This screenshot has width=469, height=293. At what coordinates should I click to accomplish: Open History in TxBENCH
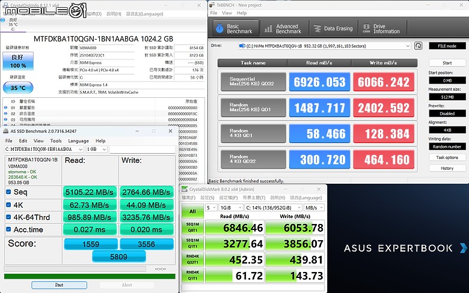pos(447,168)
